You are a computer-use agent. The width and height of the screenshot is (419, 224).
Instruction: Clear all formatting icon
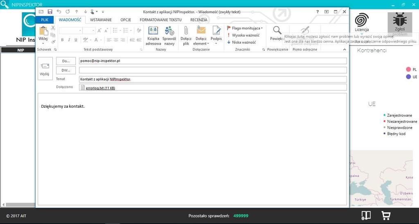[139, 30]
